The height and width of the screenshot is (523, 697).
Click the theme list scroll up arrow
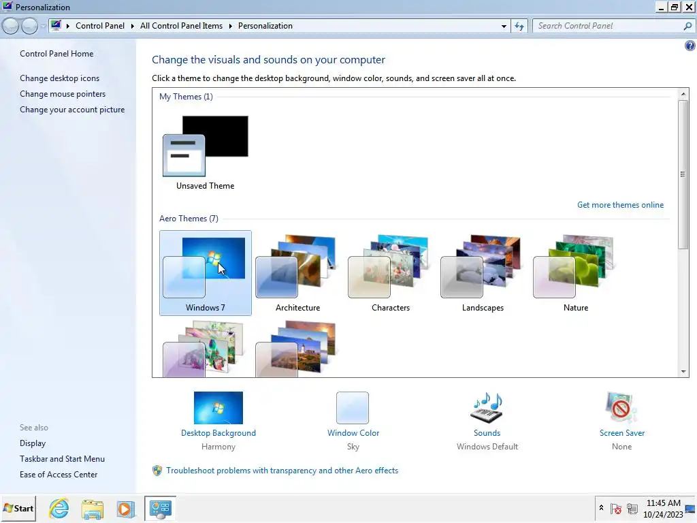click(x=683, y=94)
